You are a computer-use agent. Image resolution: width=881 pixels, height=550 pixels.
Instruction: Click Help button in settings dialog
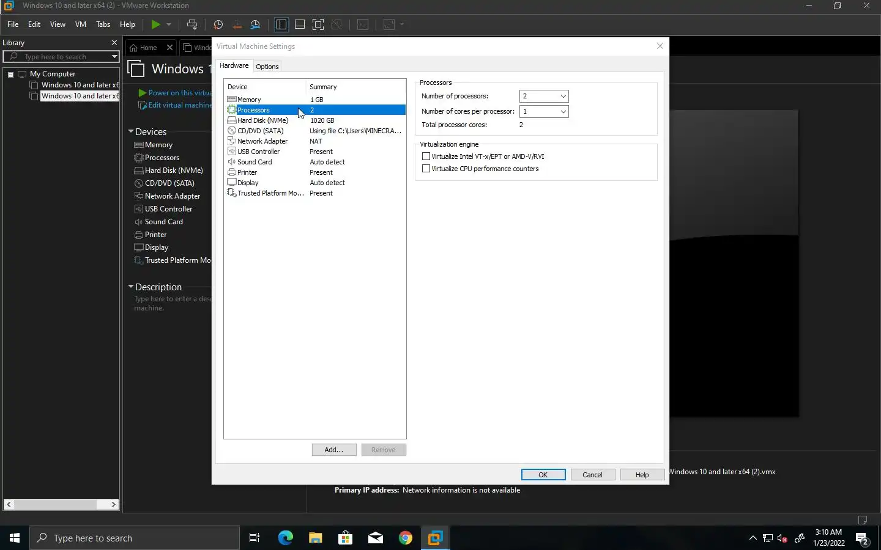tap(642, 475)
